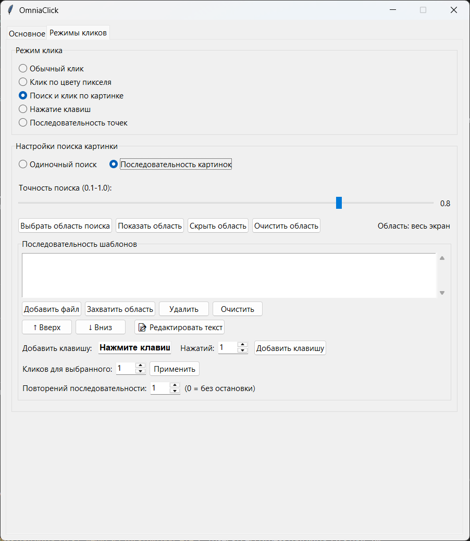This screenshot has width=470, height=541.
Task: Click the Применить button
Action: tap(175, 369)
